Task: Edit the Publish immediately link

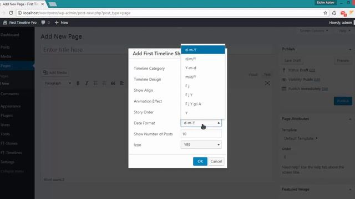Action: [x=324, y=88]
